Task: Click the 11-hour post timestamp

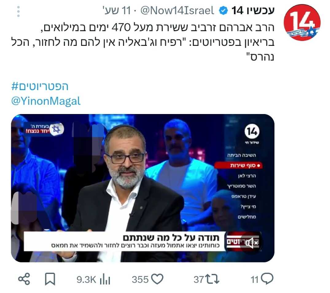Action: click(x=117, y=11)
